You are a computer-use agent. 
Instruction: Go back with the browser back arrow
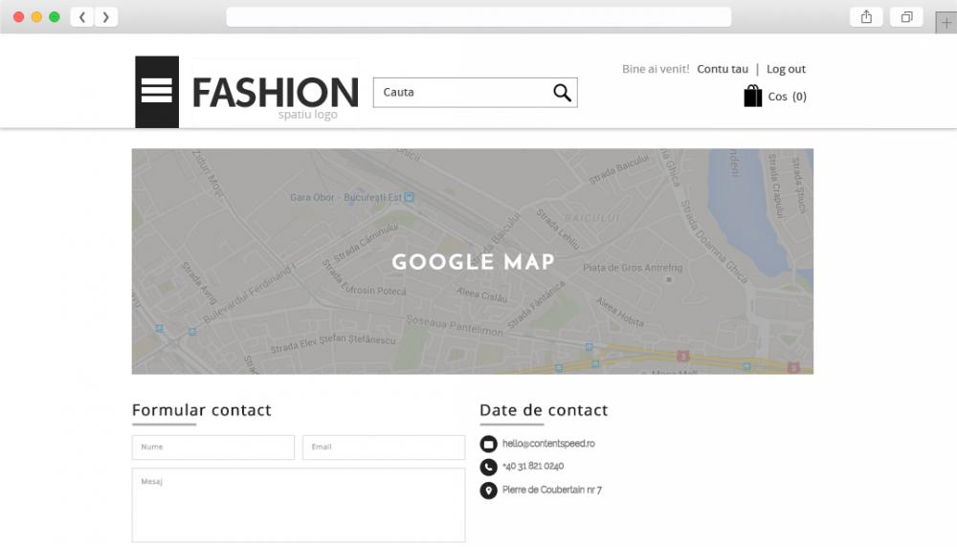coord(82,17)
